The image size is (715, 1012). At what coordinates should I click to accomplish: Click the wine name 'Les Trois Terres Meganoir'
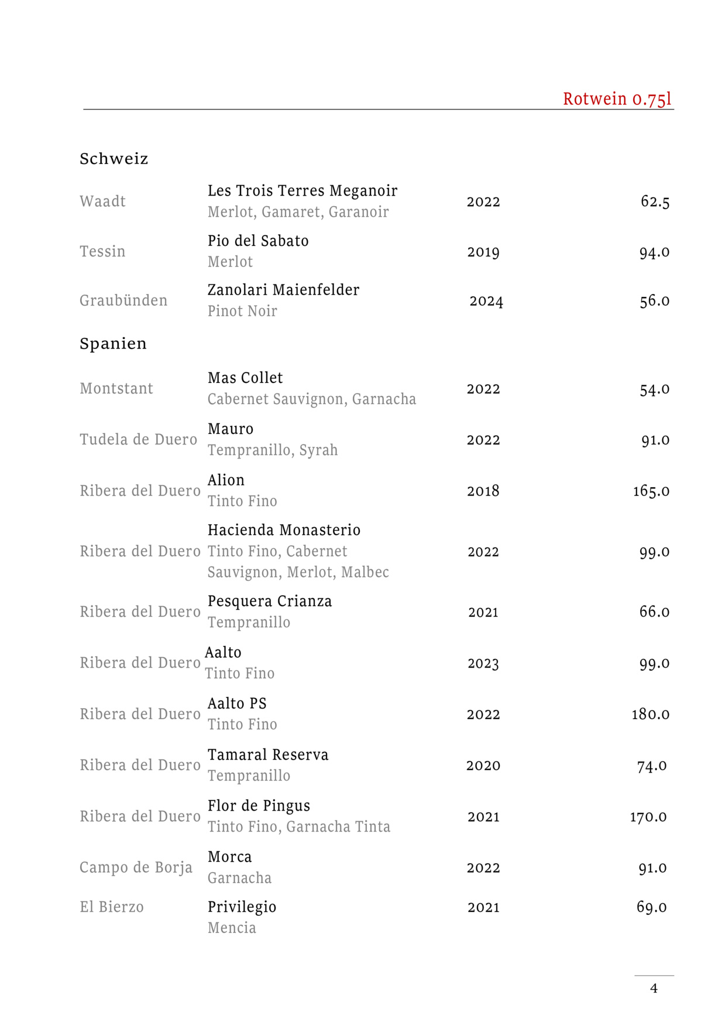click(302, 190)
